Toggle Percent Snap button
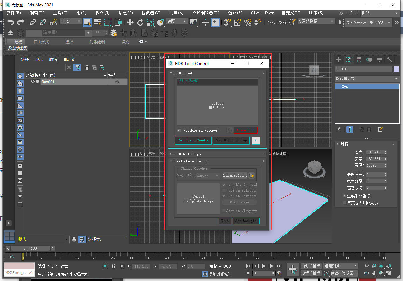 click(248, 22)
